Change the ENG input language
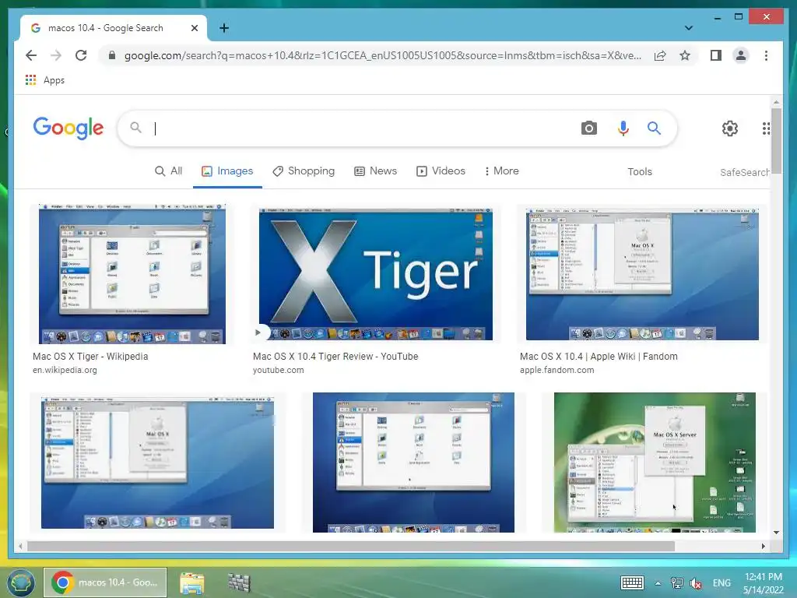The height and width of the screenshot is (598, 797). (722, 583)
